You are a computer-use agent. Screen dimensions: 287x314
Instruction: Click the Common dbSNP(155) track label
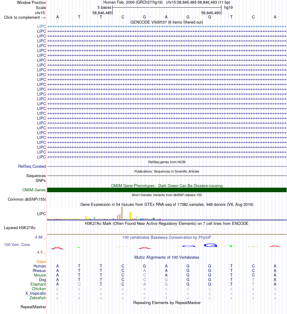27,199
